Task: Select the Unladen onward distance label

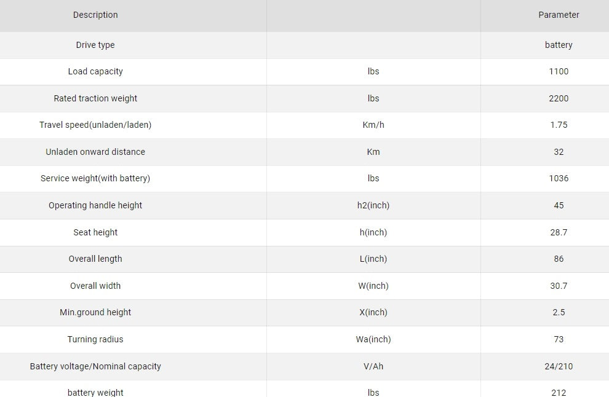Action: pos(95,152)
